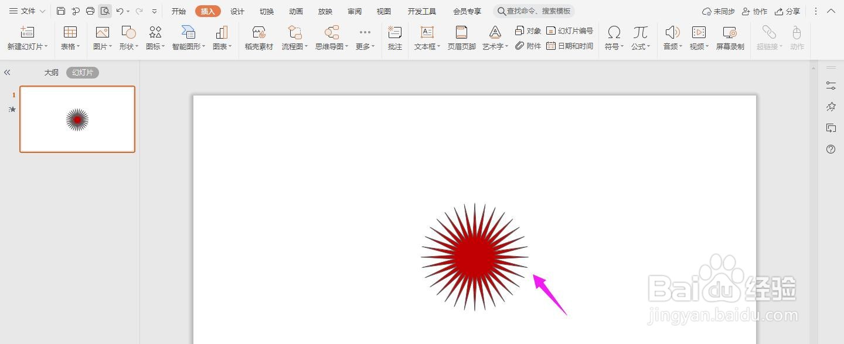Open the 开发工具 tab
Screen dimensions: 844x344
point(422,11)
